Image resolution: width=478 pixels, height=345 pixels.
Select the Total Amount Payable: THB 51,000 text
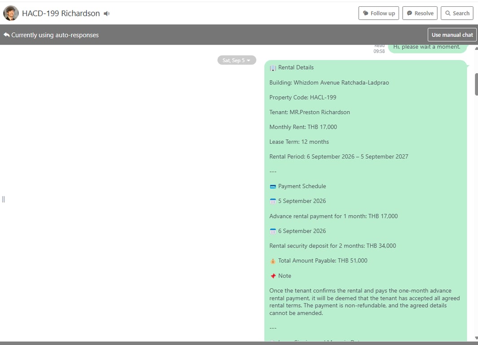point(323,261)
